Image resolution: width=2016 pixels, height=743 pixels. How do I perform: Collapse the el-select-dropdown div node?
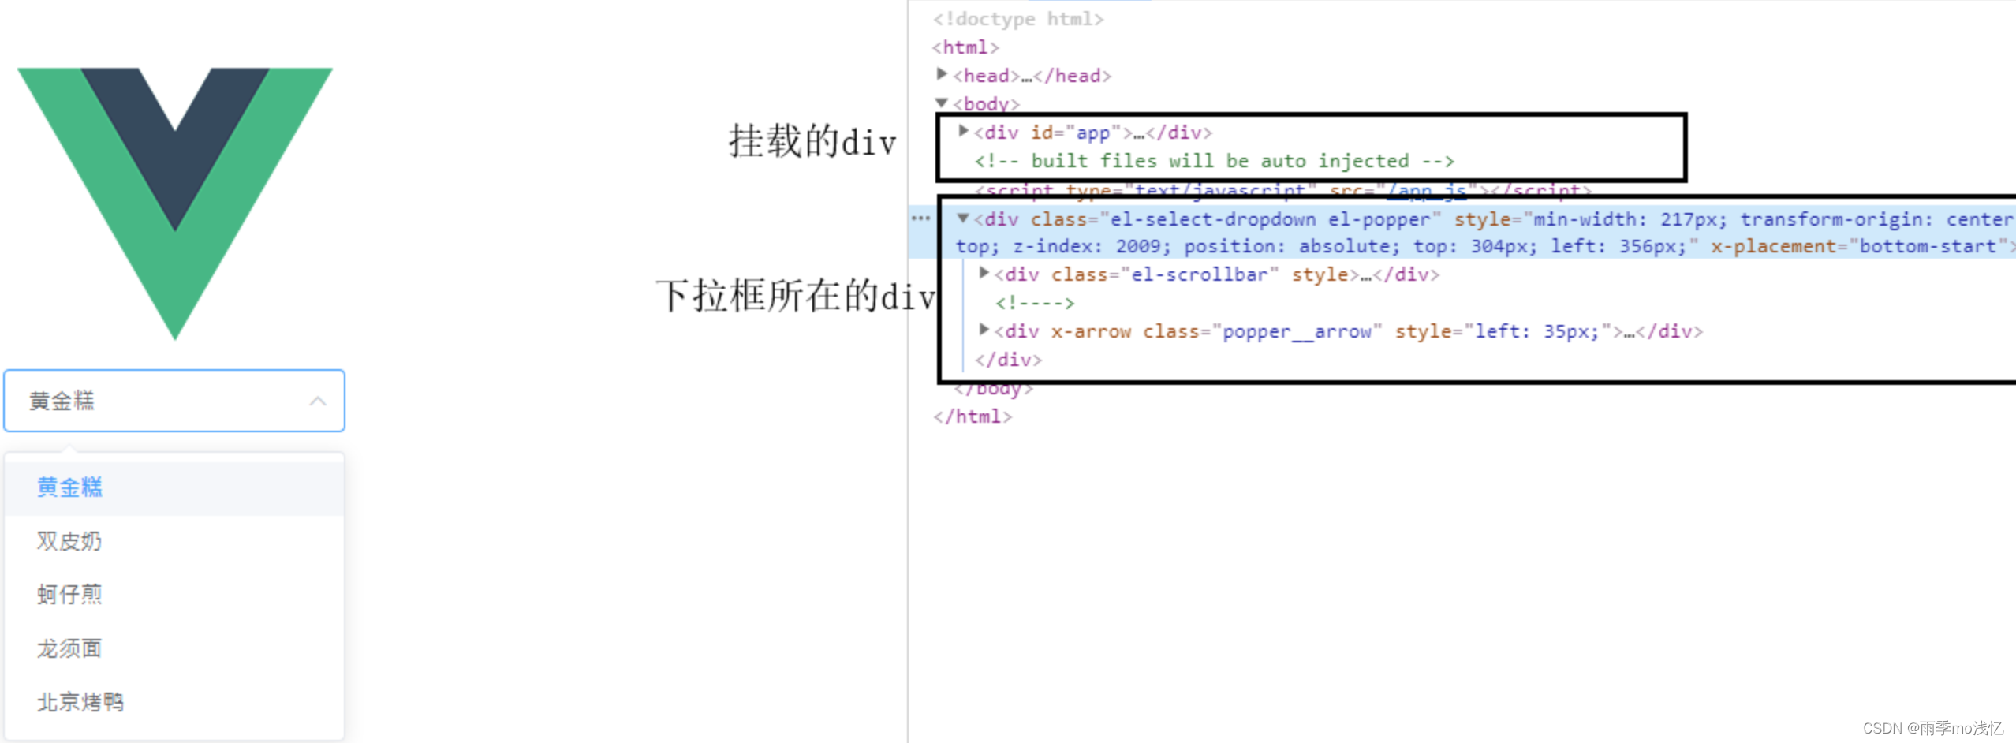click(x=963, y=218)
